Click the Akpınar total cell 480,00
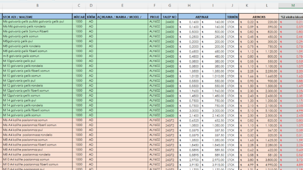This screenshot has width=303, height=170. click(x=213, y=56)
